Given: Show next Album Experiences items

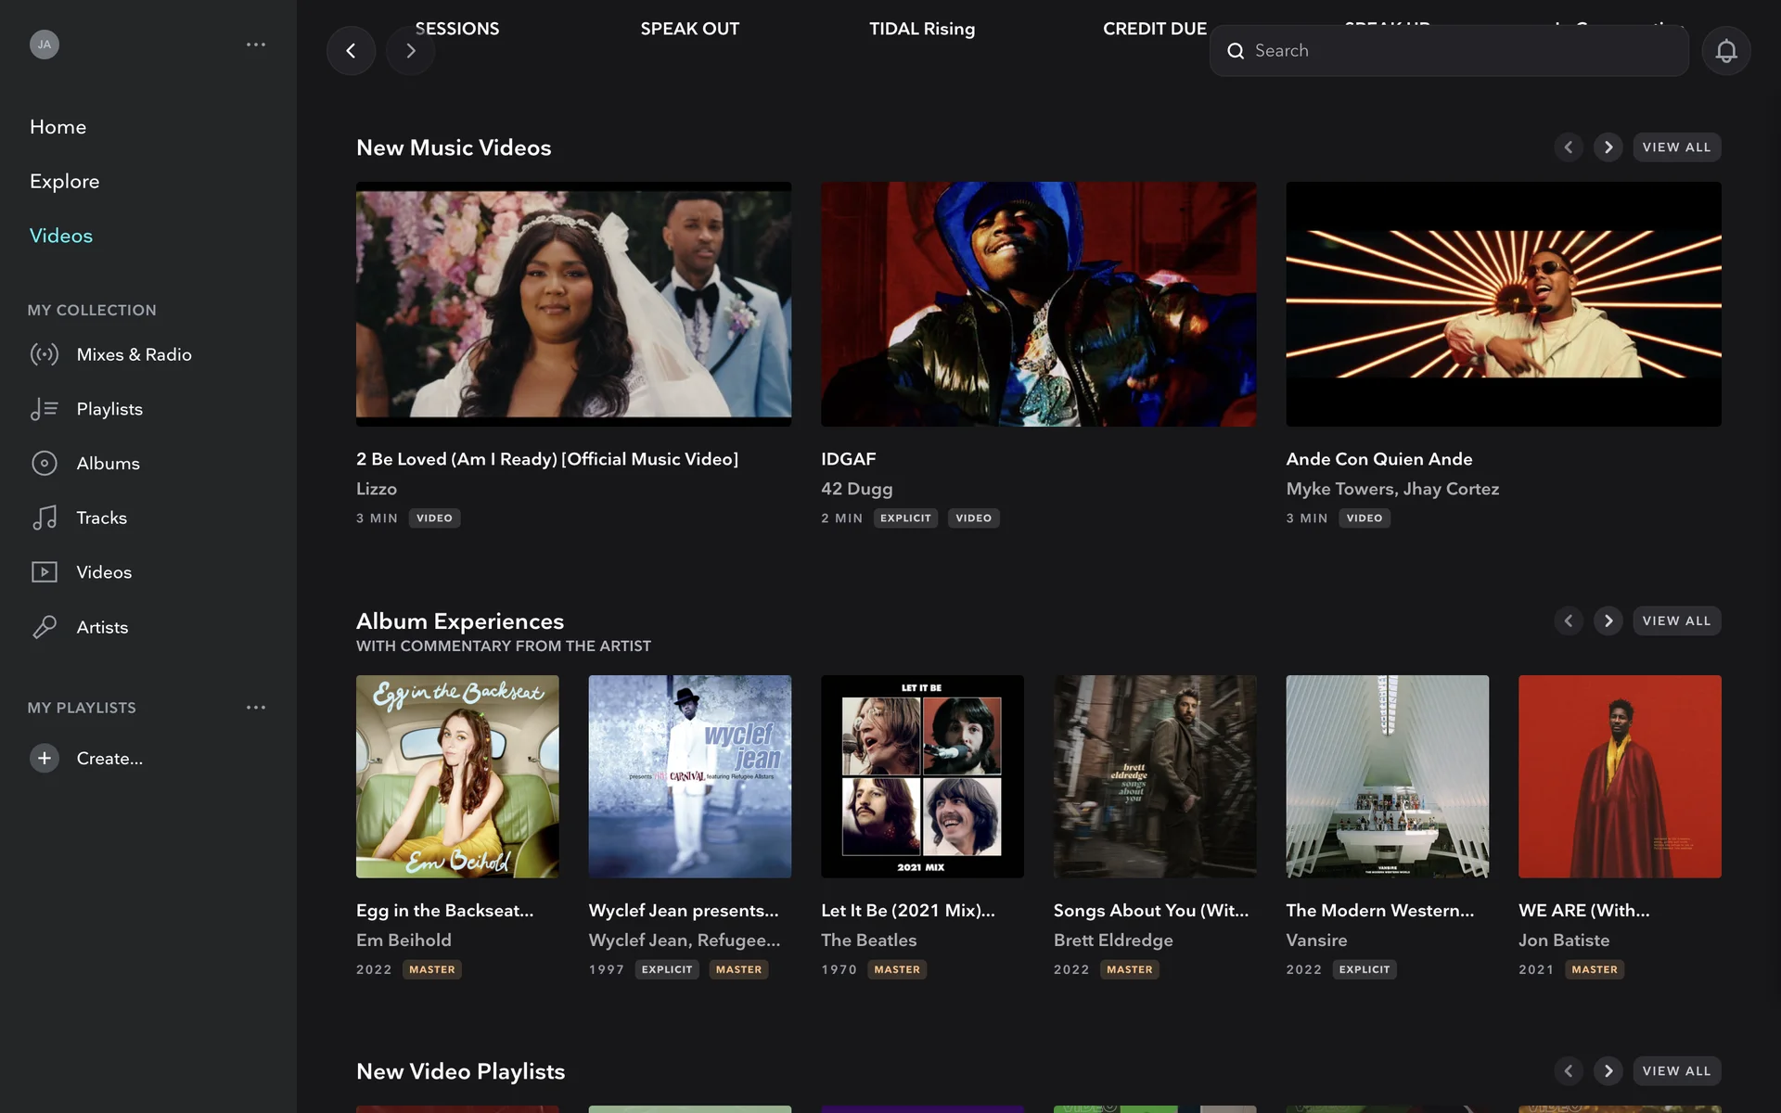Looking at the screenshot, I should pos(1608,620).
